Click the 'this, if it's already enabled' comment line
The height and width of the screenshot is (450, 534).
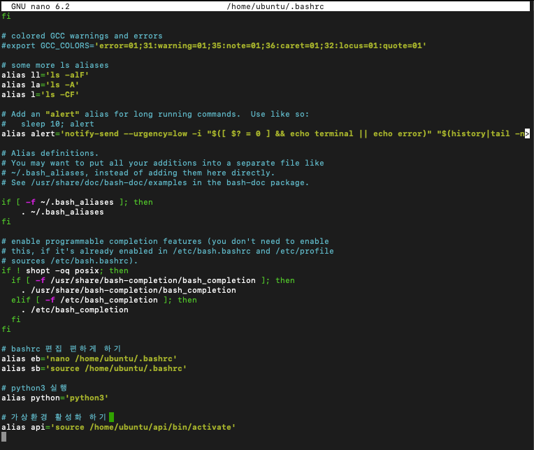click(x=167, y=252)
